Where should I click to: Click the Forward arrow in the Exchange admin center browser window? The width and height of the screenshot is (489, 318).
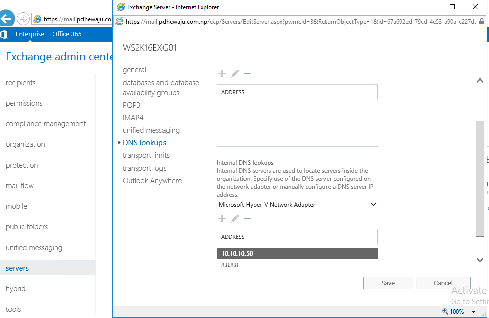coord(23,19)
